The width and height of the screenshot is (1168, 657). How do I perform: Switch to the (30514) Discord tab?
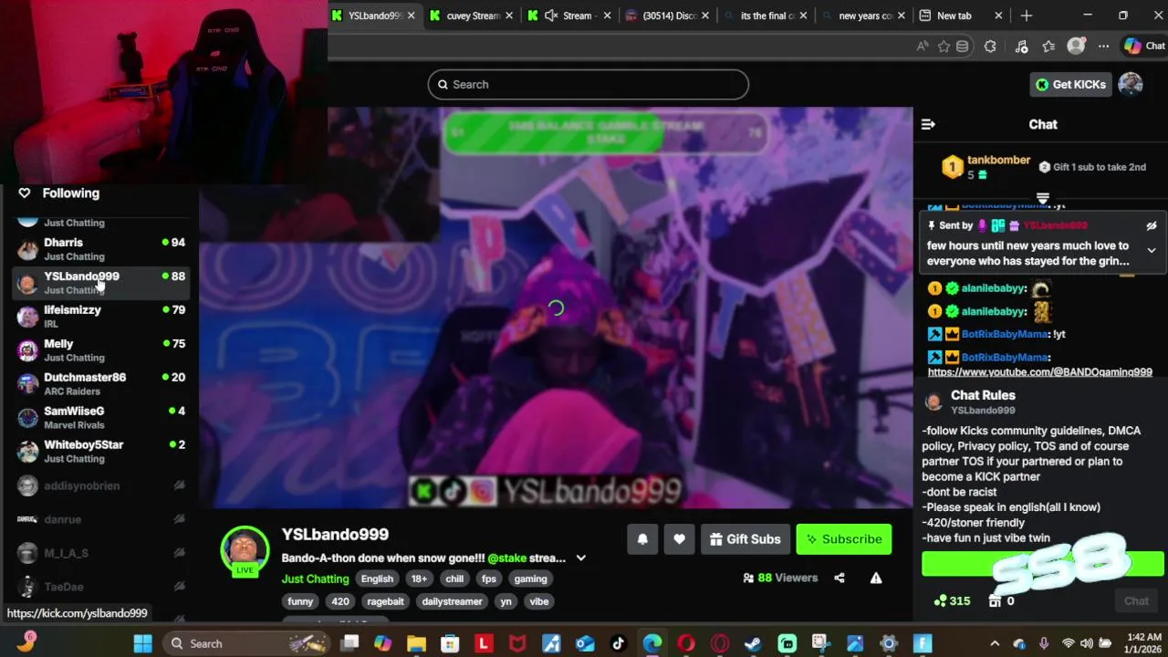pyautogui.click(x=668, y=16)
